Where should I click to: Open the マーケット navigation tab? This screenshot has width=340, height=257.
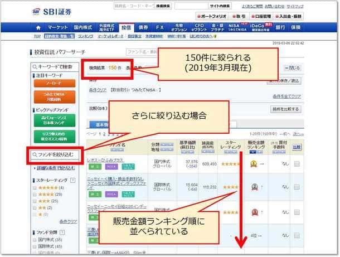pos(57,27)
